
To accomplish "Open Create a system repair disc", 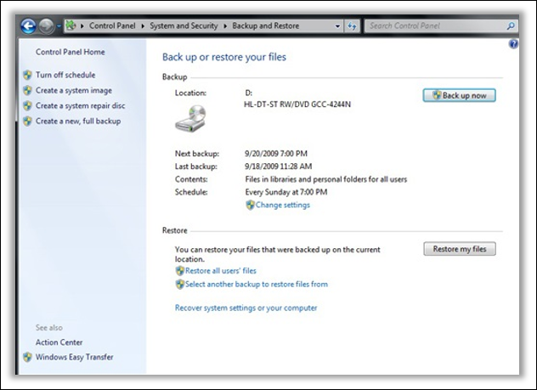I will 80,106.
